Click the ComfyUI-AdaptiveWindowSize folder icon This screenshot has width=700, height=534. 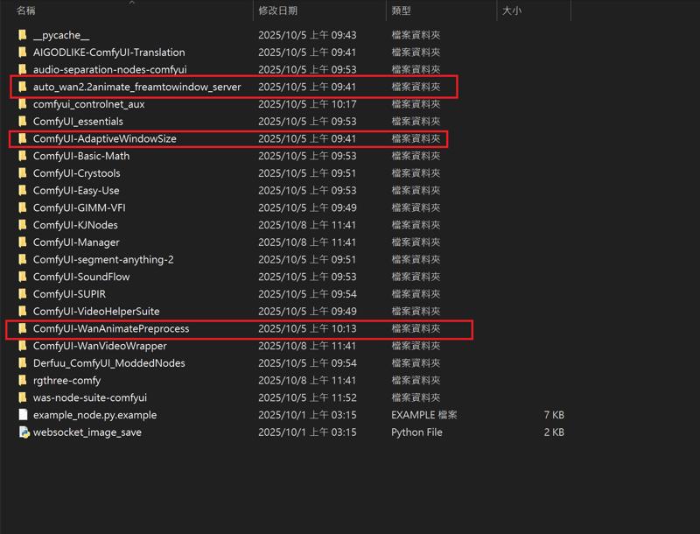tap(23, 138)
